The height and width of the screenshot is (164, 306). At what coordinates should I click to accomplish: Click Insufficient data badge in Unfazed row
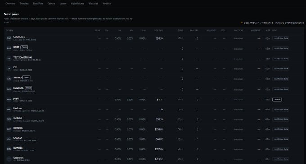click(281, 109)
